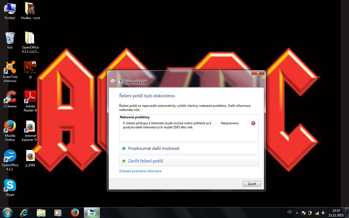Open the Hudba - rock folder
This screenshot has width=349, height=218.
pos(31,11)
